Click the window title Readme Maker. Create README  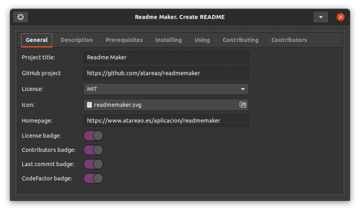click(180, 17)
